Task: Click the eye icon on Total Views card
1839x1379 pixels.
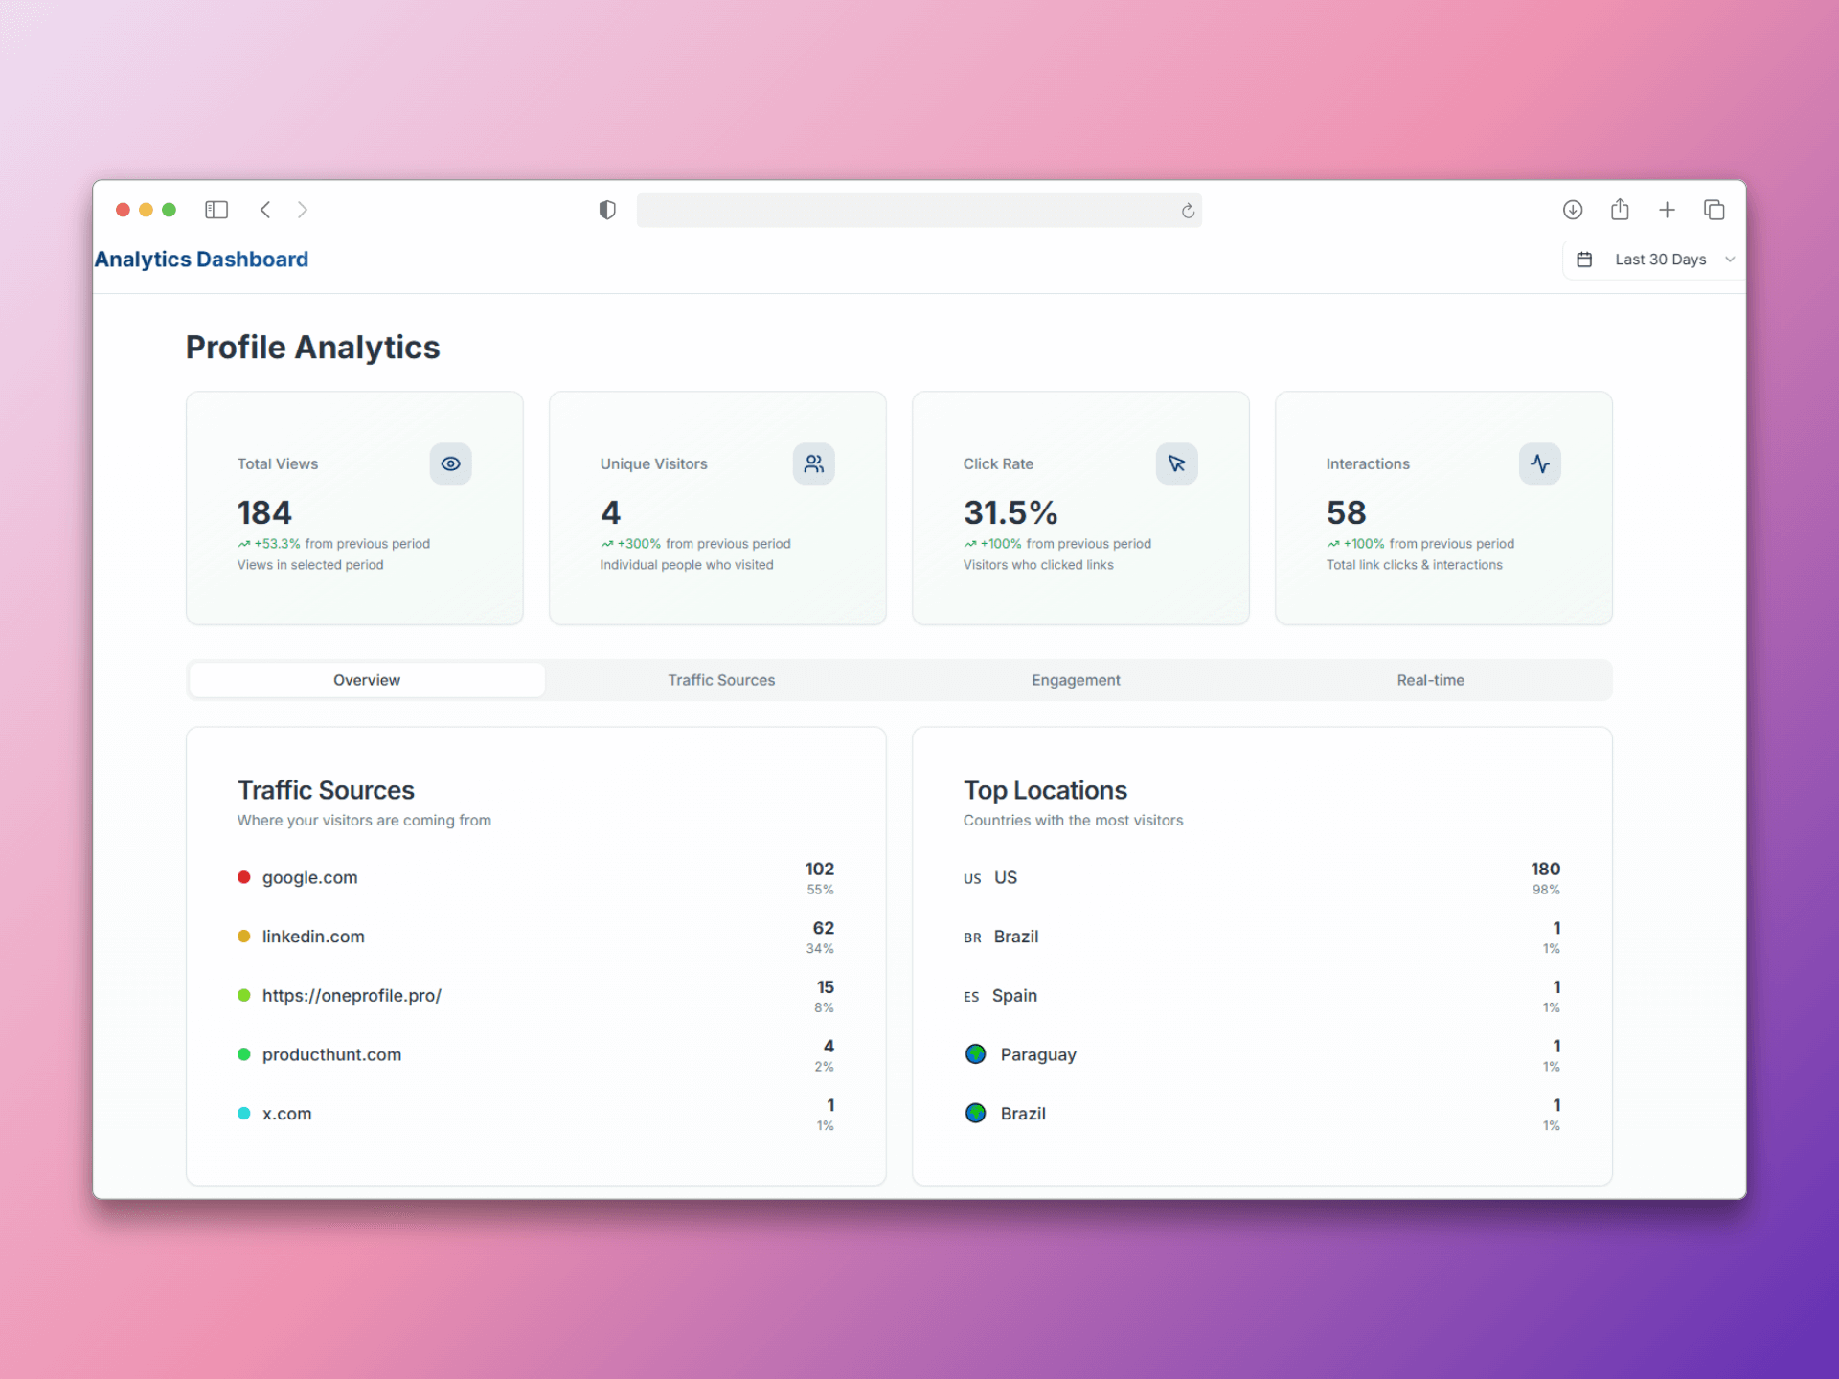Action: [450, 463]
